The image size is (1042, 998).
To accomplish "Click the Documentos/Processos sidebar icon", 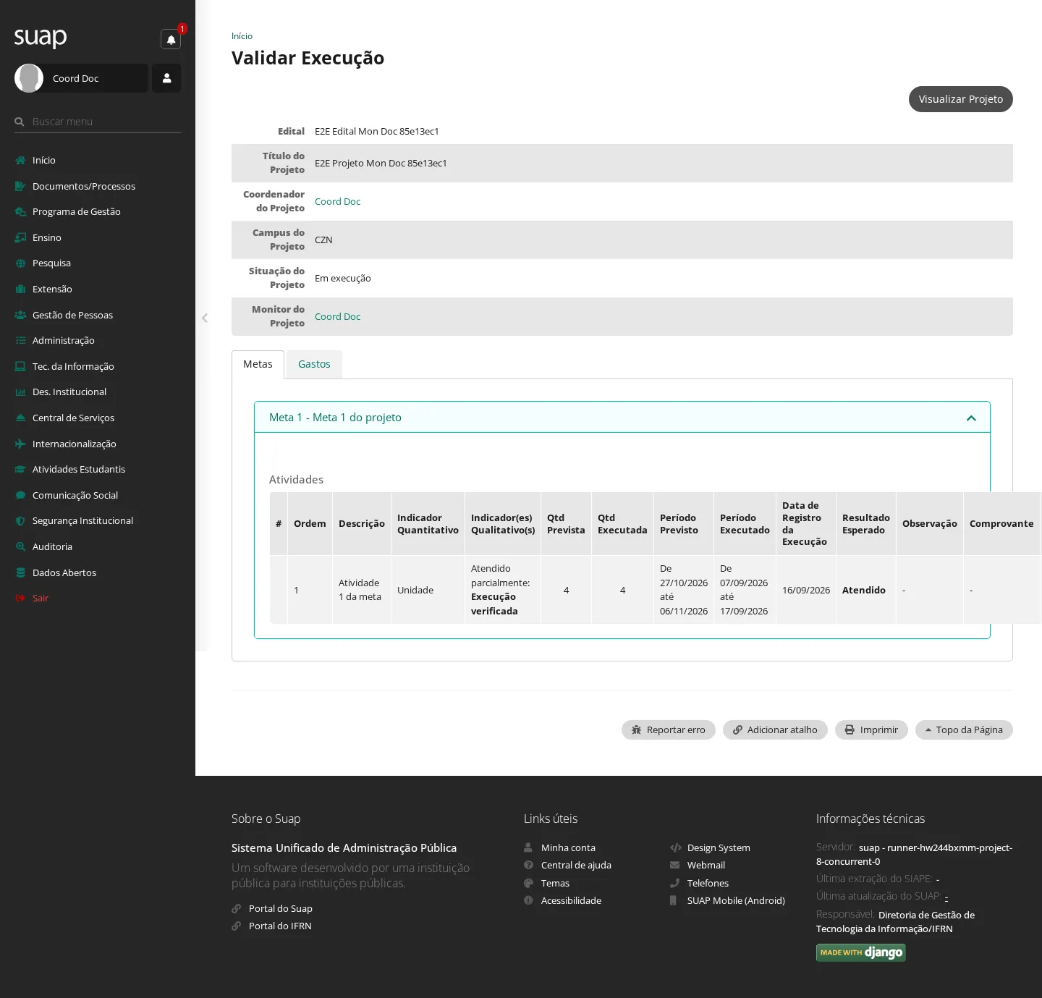I will tap(20, 186).
